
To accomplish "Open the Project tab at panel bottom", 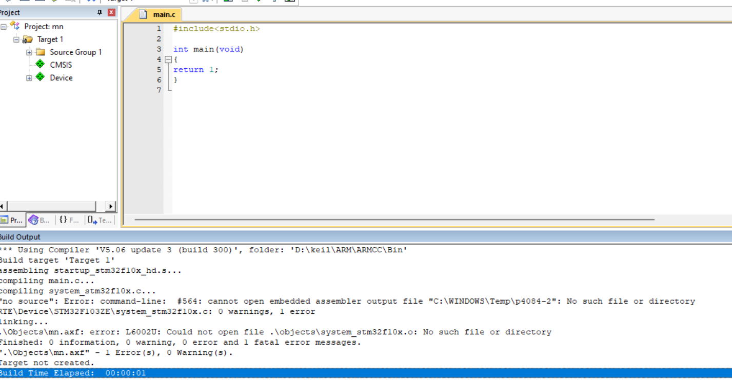I will tap(12, 220).
